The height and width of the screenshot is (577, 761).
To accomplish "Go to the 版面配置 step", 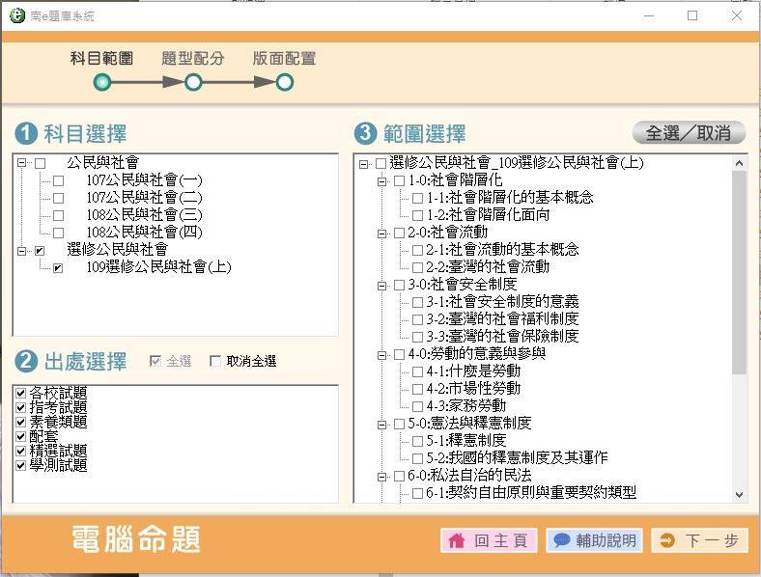I will pyautogui.click(x=284, y=59).
